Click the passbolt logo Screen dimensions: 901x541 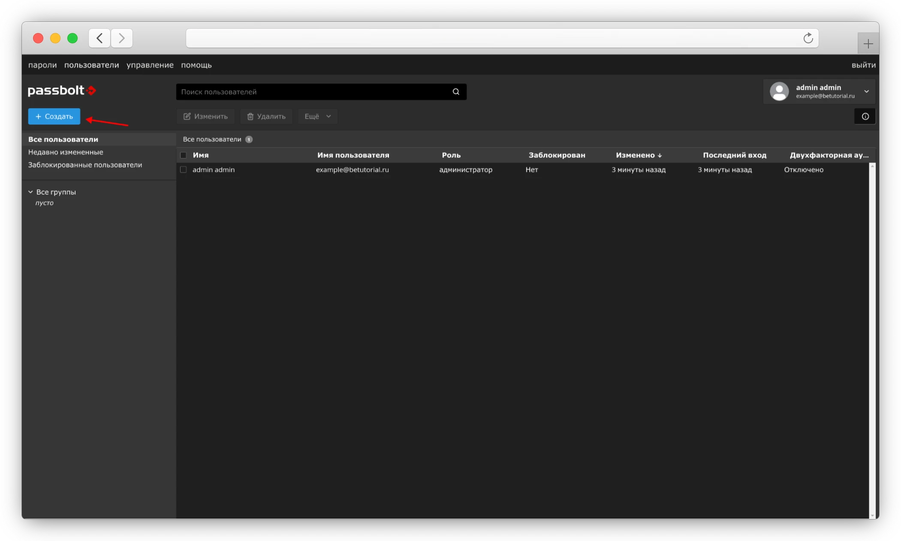coord(62,91)
